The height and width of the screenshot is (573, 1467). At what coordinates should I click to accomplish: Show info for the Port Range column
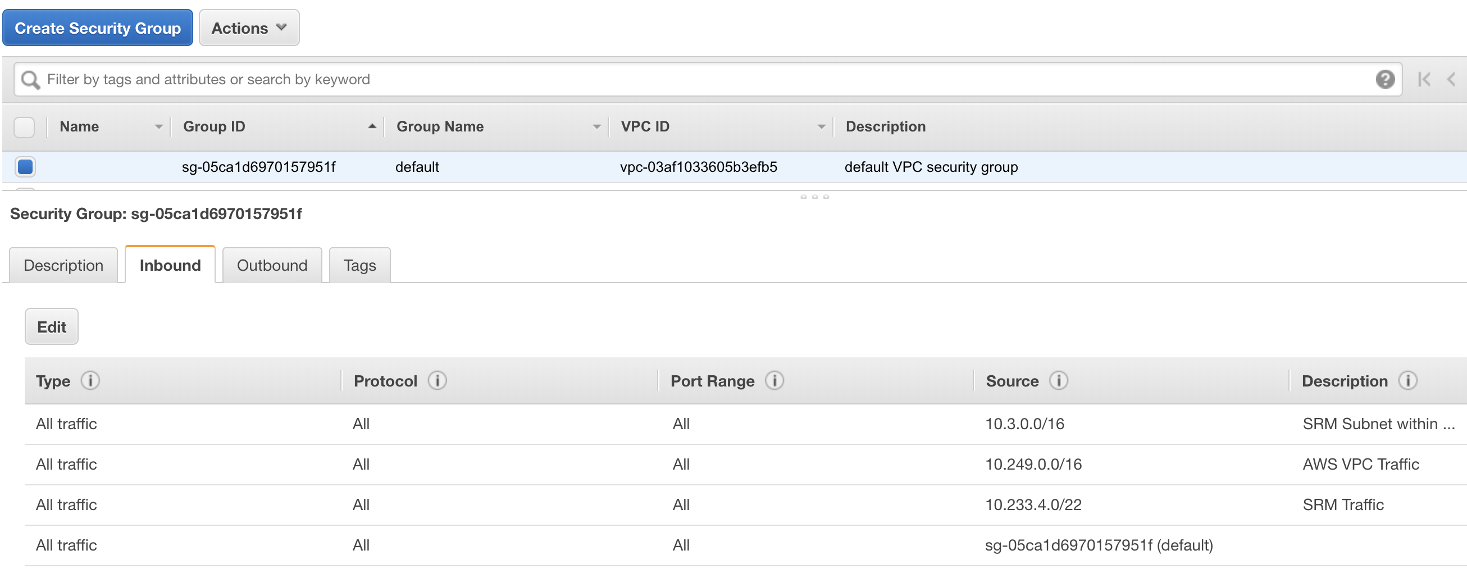point(774,380)
